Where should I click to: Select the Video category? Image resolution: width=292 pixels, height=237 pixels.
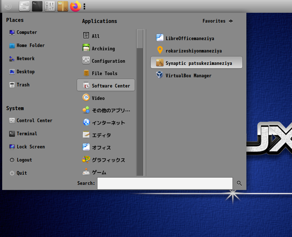(106, 97)
